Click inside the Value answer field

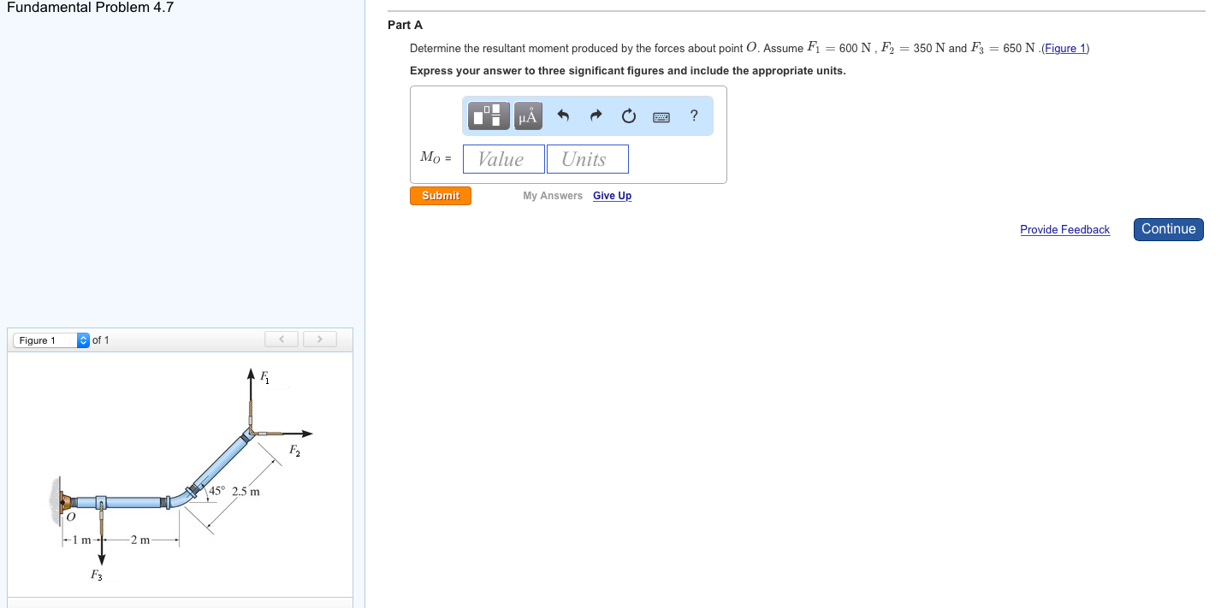point(503,158)
